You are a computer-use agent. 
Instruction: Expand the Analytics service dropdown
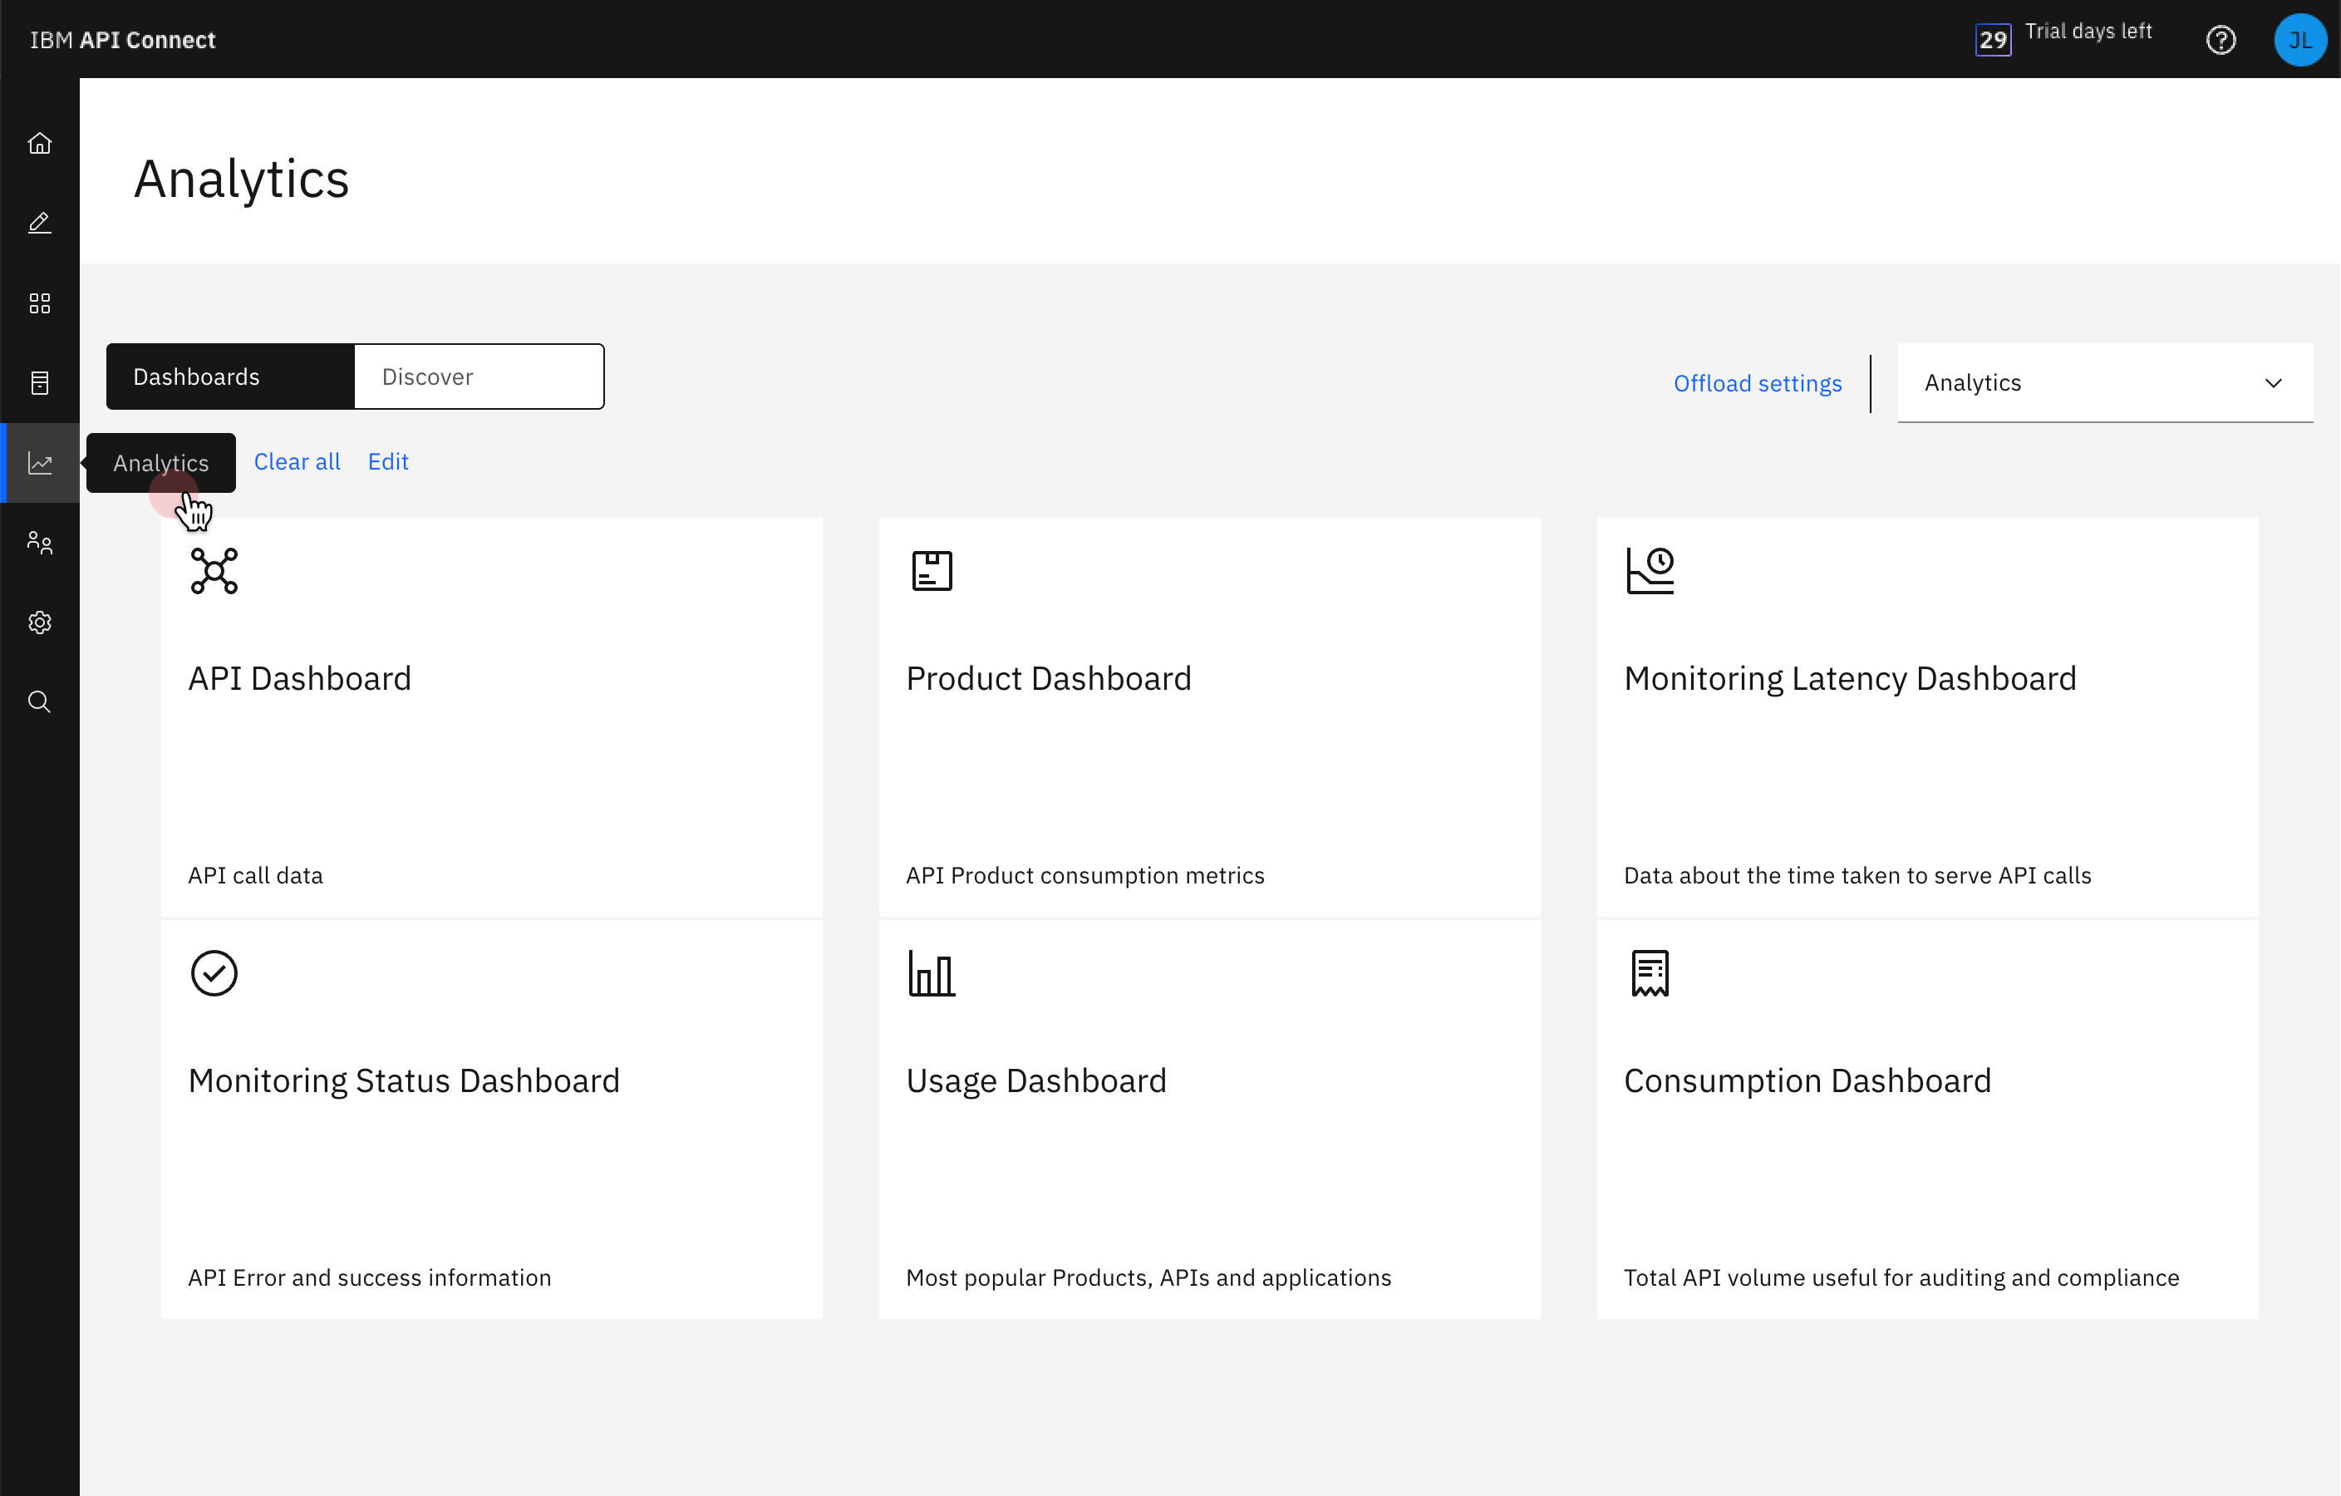point(2104,383)
